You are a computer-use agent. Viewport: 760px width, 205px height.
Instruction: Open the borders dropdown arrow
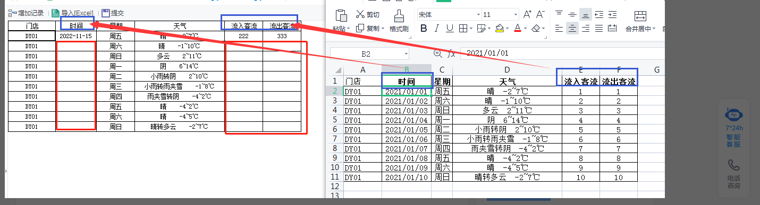(x=471, y=29)
